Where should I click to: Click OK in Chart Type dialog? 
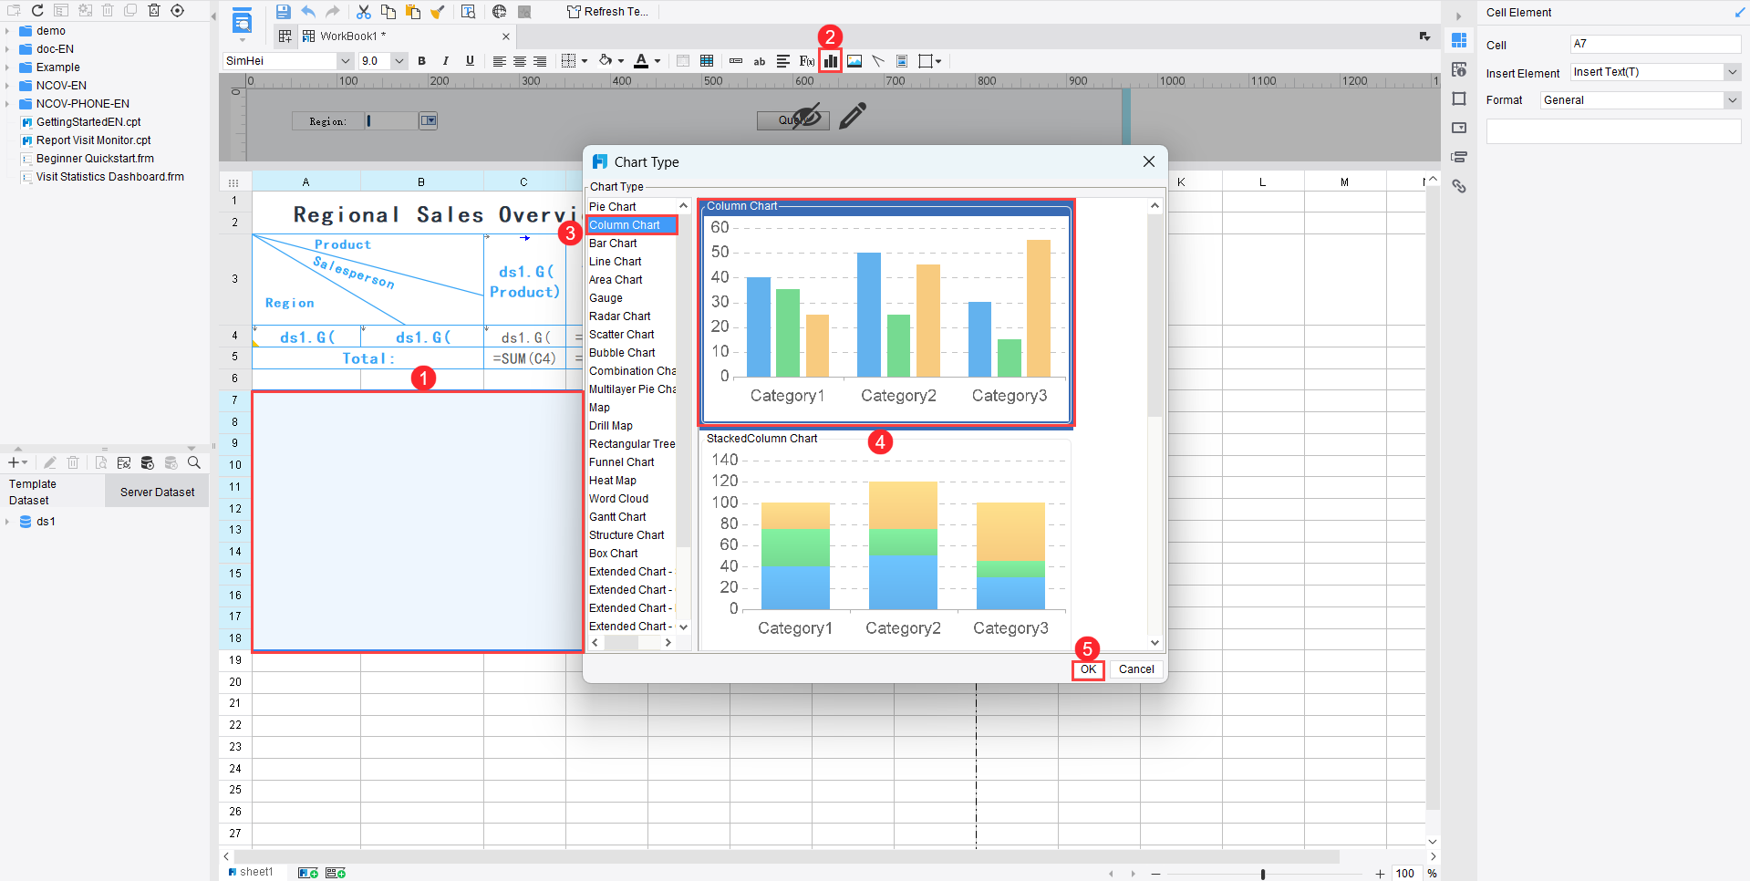pyautogui.click(x=1088, y=669)
